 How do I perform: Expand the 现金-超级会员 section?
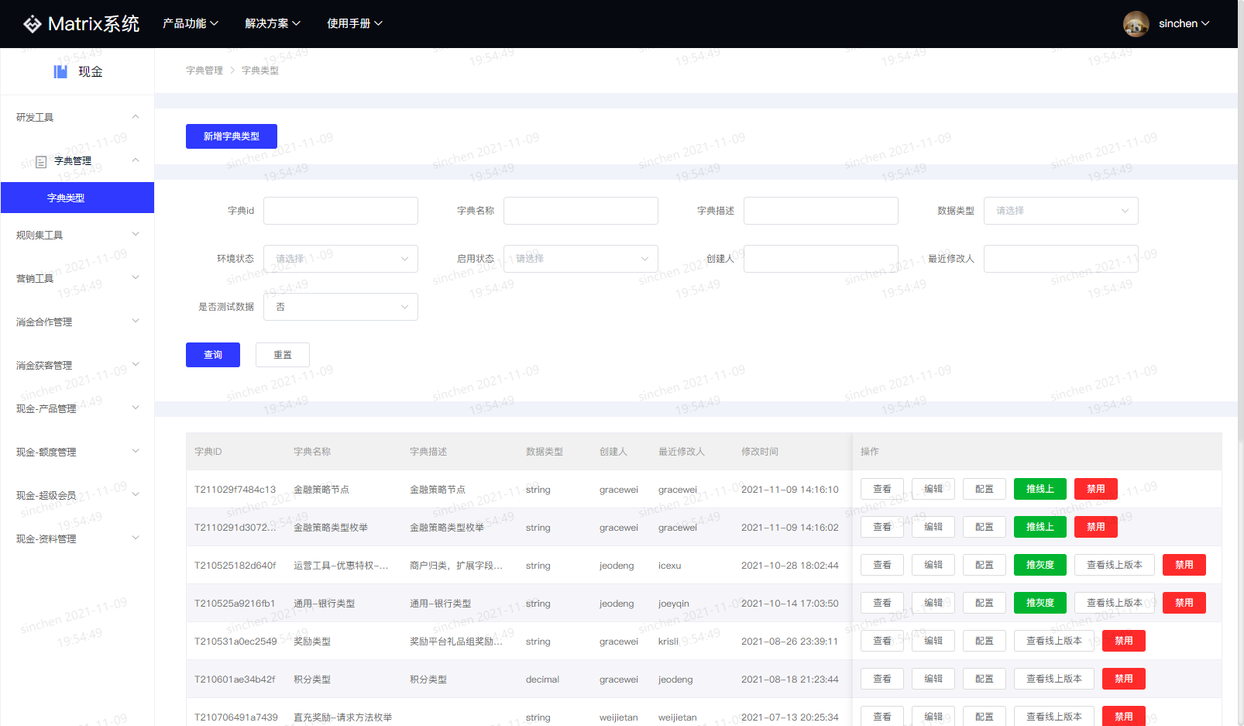point(77,495)
